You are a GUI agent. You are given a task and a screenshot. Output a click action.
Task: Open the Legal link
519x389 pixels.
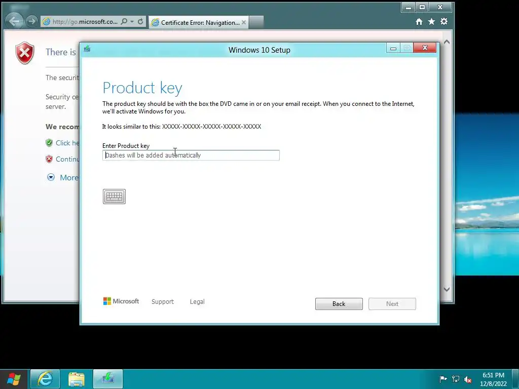coord(197,302)
